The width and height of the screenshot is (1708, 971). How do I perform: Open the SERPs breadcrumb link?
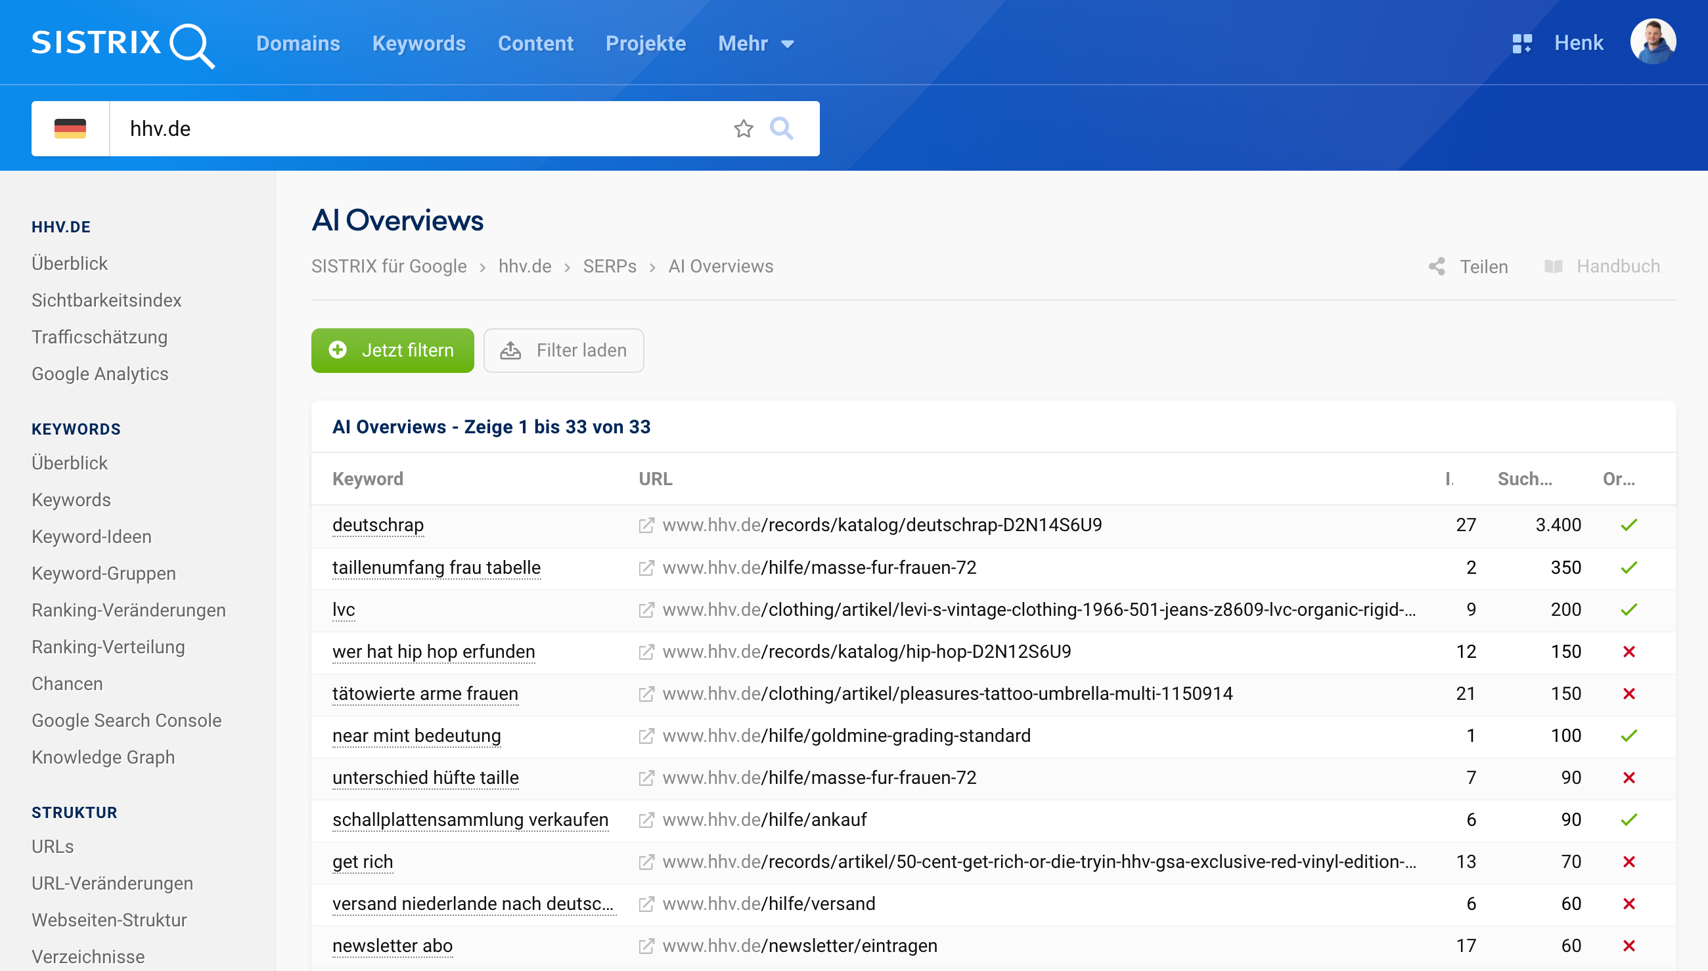pos(609,266)
